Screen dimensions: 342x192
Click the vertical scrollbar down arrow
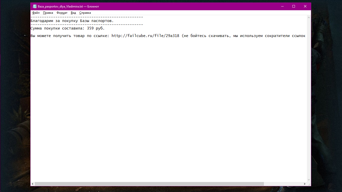[x=309, y=179]
